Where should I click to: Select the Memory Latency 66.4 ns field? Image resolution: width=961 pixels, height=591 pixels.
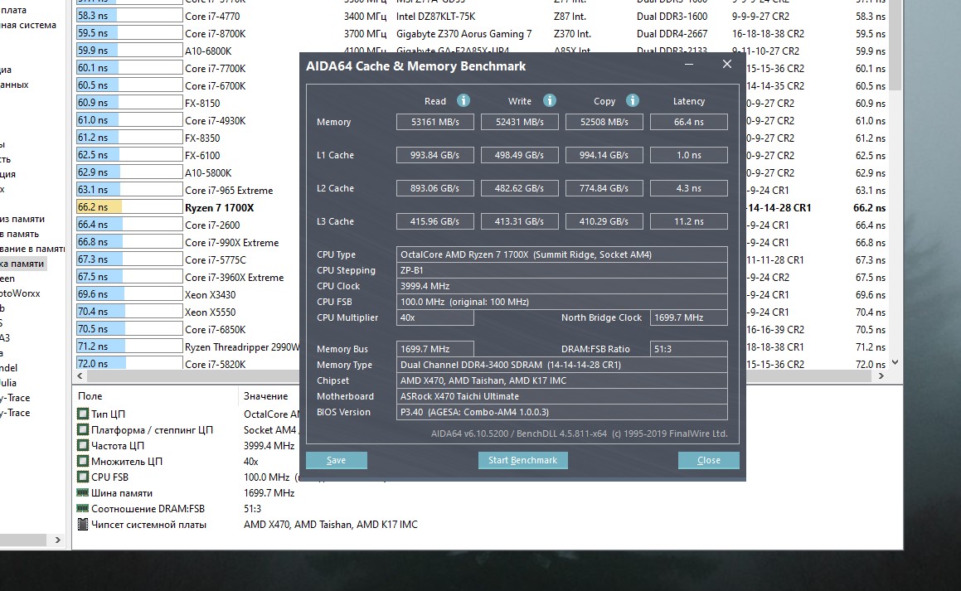689,122
